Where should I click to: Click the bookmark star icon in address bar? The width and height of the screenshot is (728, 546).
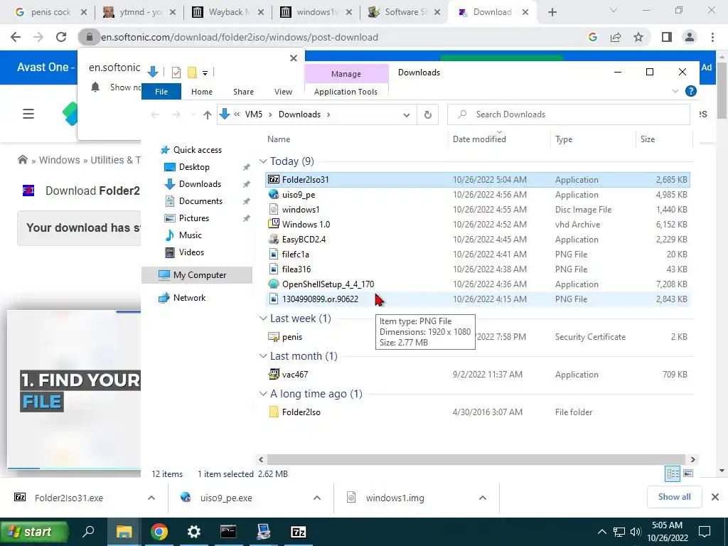(638, 37)
